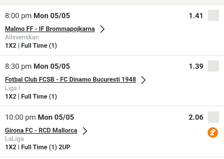The width and height of the screenshot is (224, 159).
Task: Click the Allsvenskan league label
Action: tap(22, 37)
